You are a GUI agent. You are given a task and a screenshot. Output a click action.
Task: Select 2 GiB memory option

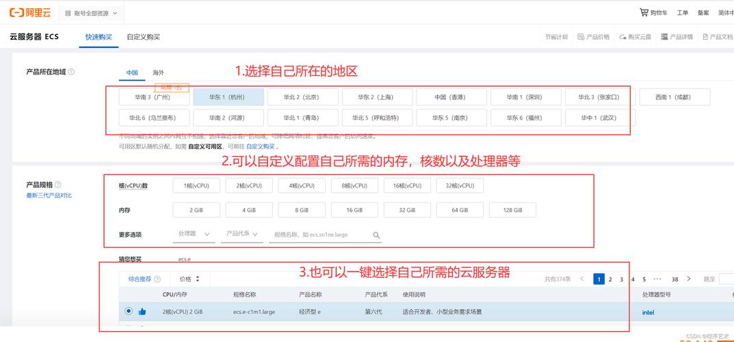click(x=196, y=210)
